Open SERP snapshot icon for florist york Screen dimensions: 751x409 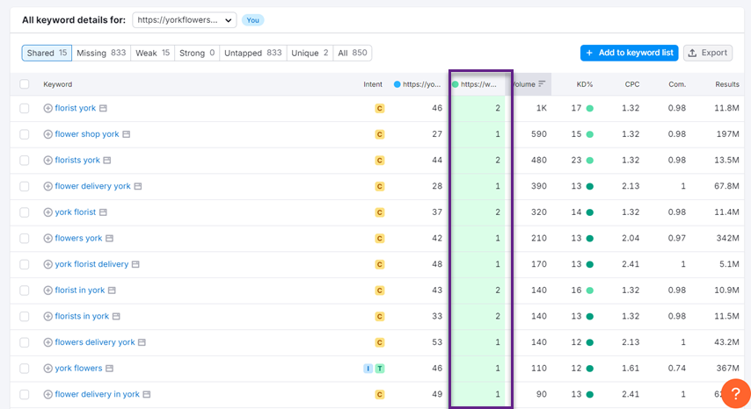click(x=103, y=109)
